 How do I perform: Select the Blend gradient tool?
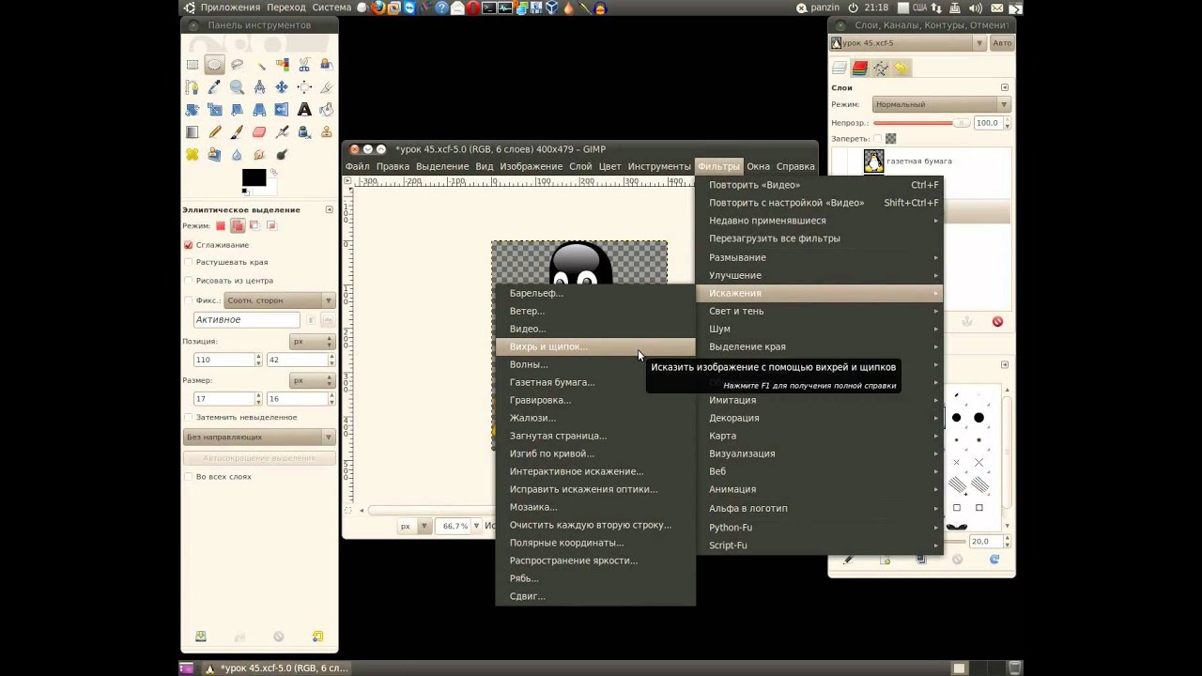point(193,132)
